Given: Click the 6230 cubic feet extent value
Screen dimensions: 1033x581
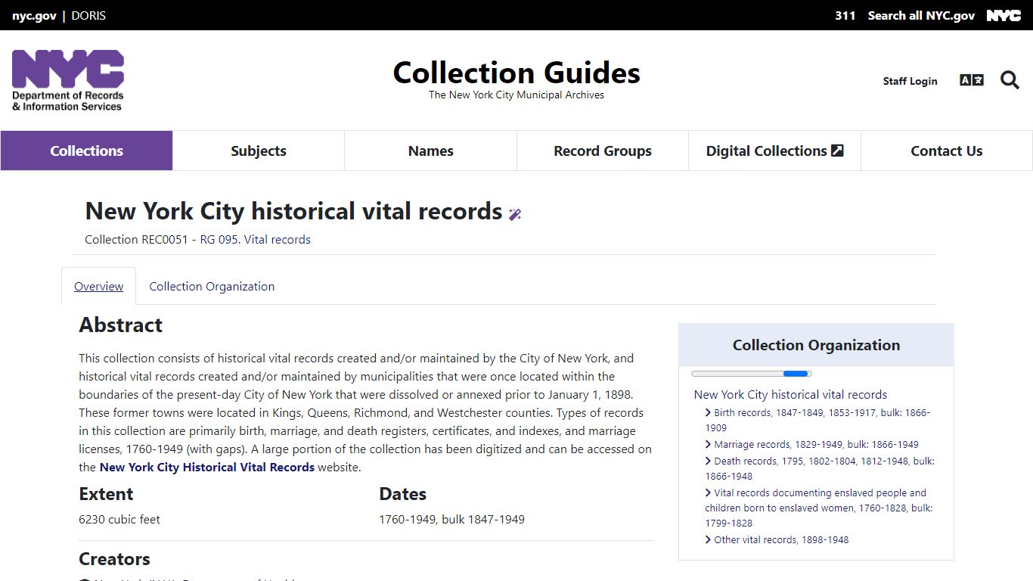Looking at the screenshot, I should tap(119, 519).
